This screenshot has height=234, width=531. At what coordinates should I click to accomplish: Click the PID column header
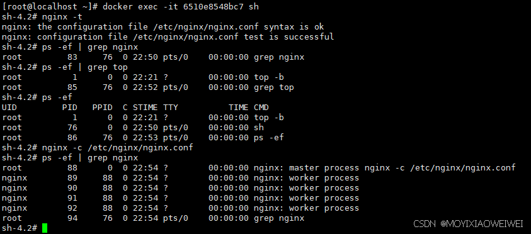point(70,108)
